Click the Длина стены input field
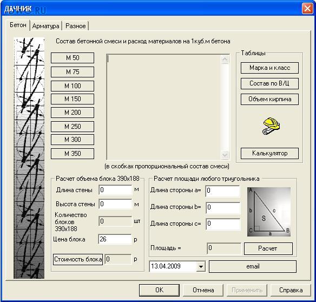Screen dimensions: 316x302 tap(115, 190)
